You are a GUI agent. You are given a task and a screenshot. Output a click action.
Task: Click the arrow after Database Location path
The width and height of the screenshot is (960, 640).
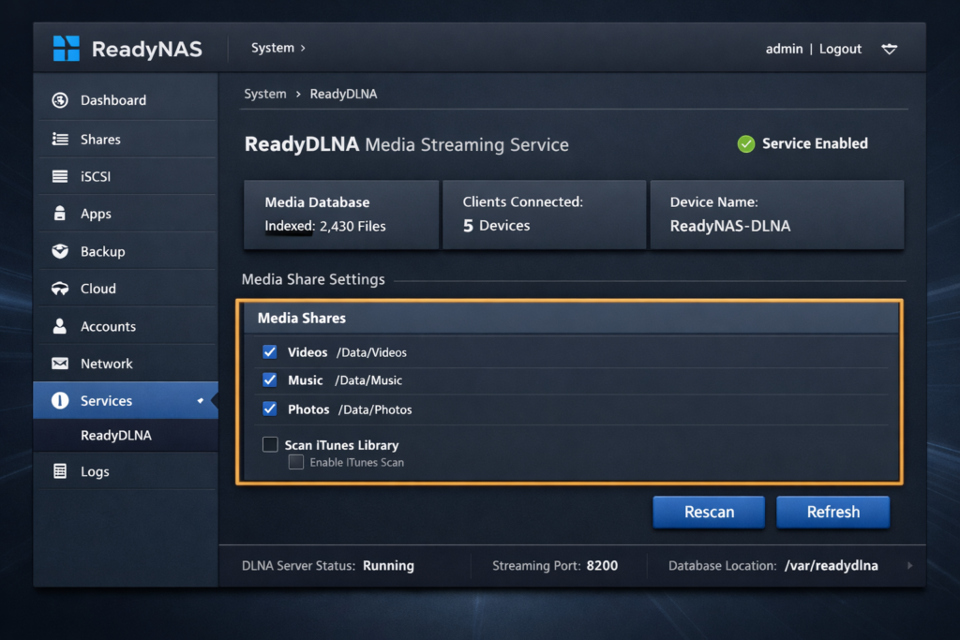[908, 566]
